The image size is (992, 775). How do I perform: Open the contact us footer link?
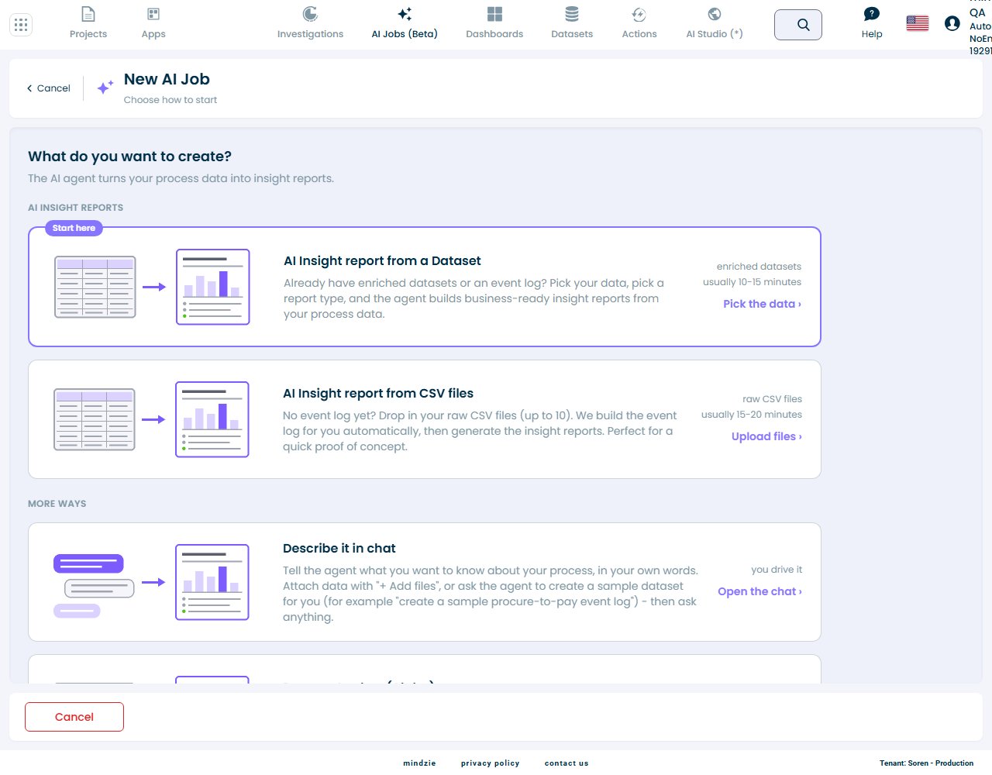coord(567,763)
